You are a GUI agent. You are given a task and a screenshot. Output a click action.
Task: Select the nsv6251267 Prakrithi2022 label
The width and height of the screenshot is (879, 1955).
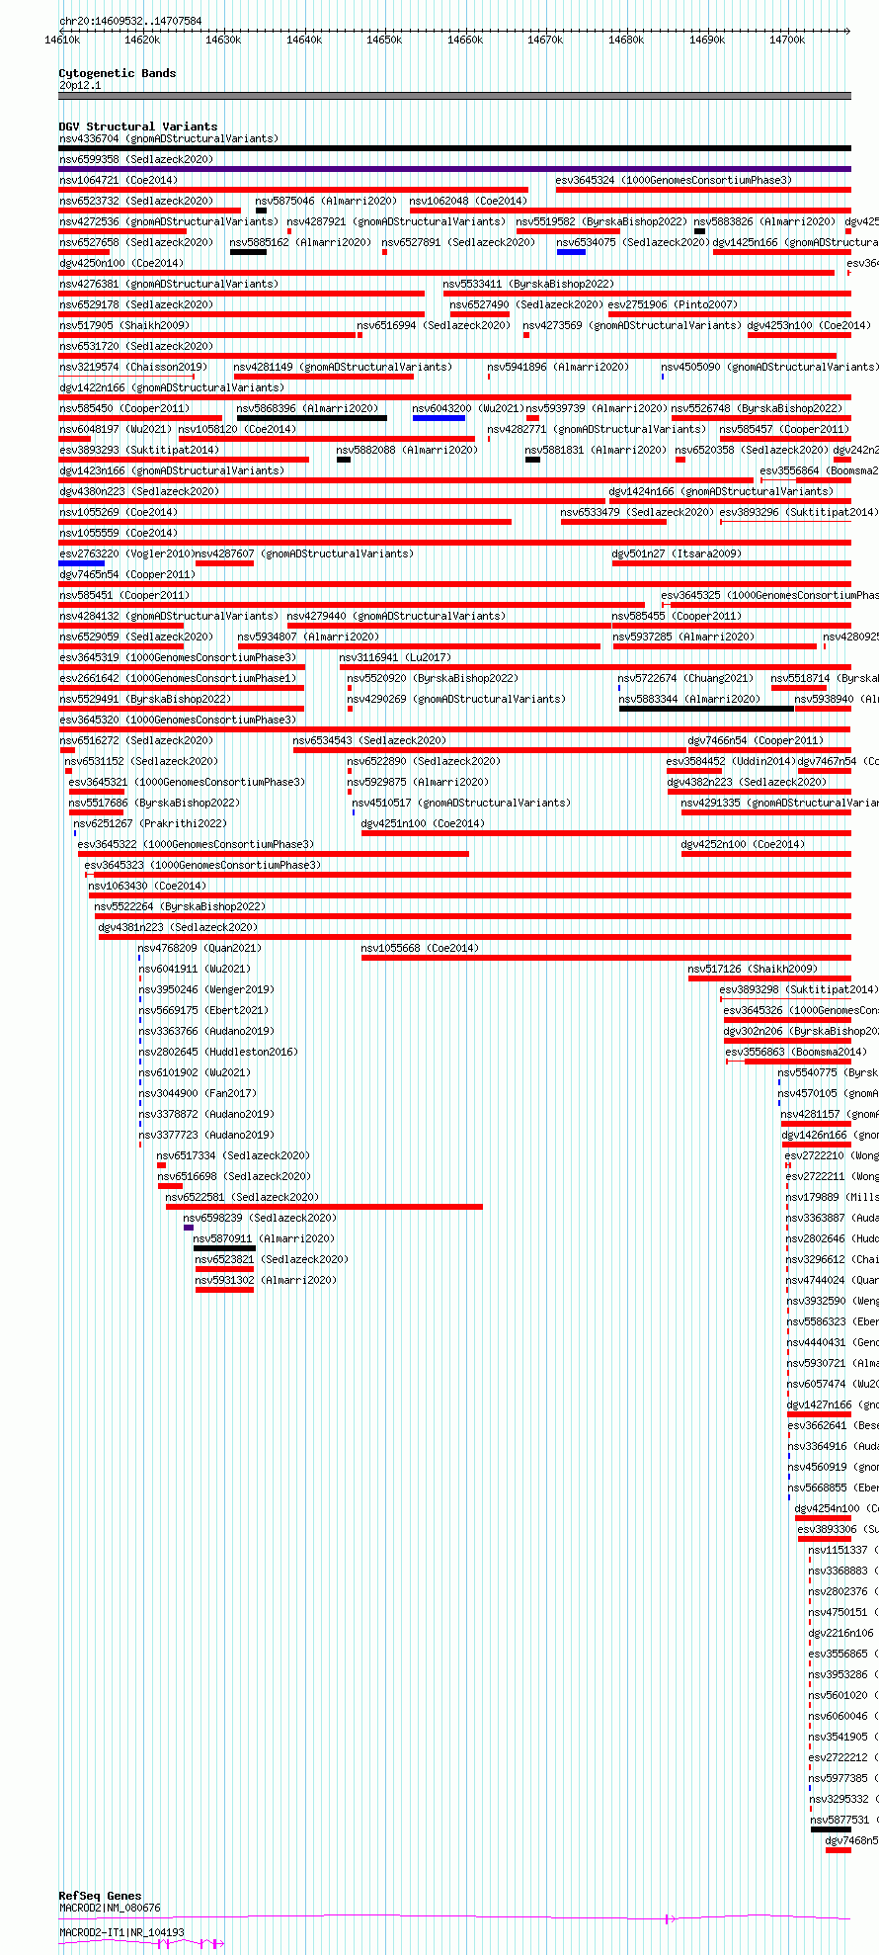coord(150,823)
